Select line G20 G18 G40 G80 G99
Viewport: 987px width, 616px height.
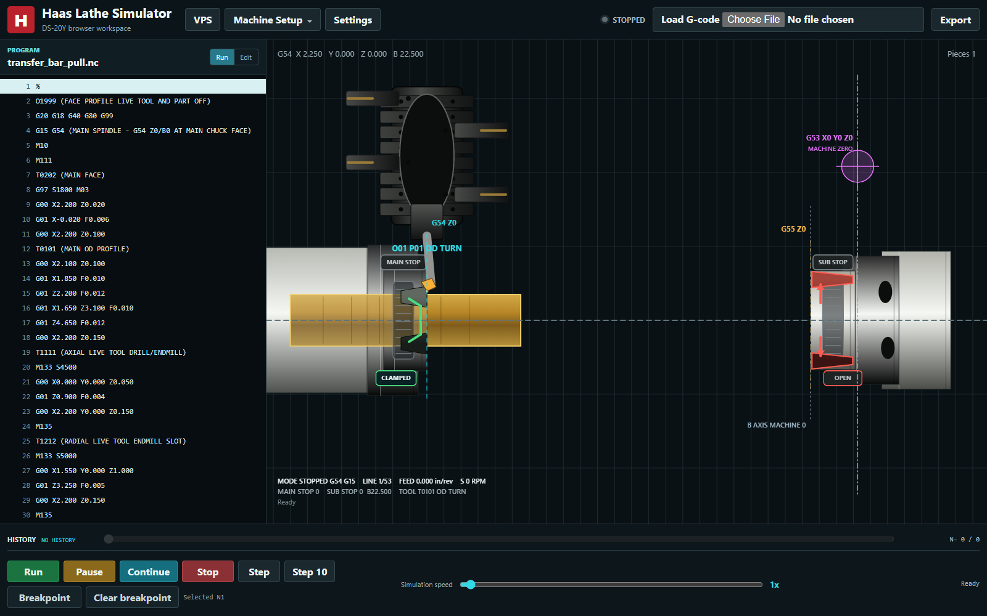[x=133, y=116]
